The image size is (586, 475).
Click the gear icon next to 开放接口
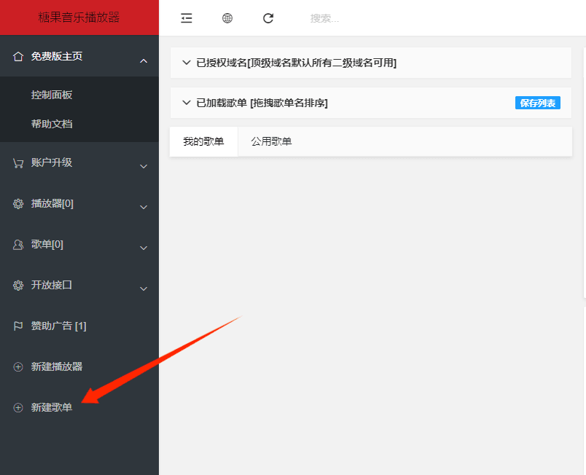click(x=18, y=286)
